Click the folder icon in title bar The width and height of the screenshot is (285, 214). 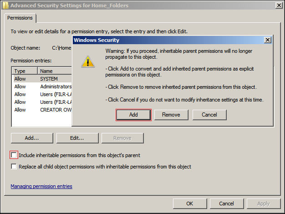5,5
